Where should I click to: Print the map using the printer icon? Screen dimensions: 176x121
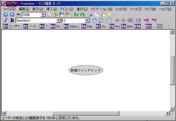tap(18, 15)
